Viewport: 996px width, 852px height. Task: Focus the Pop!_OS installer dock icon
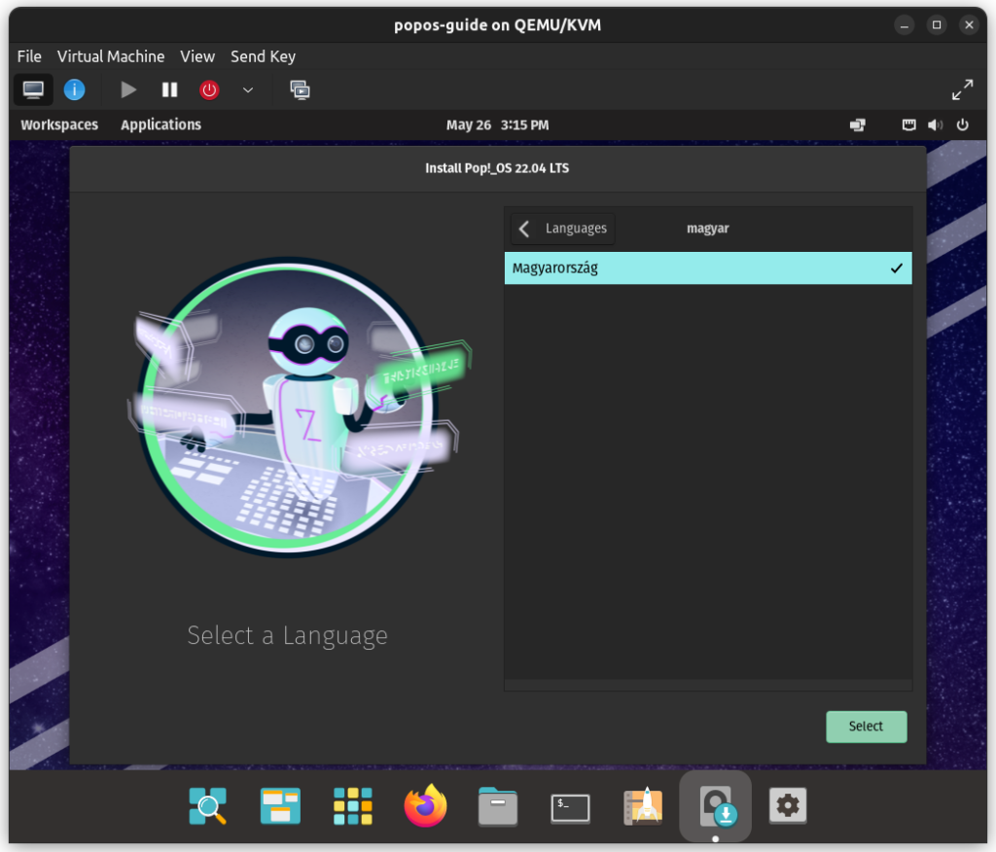[x=715, y=805]
